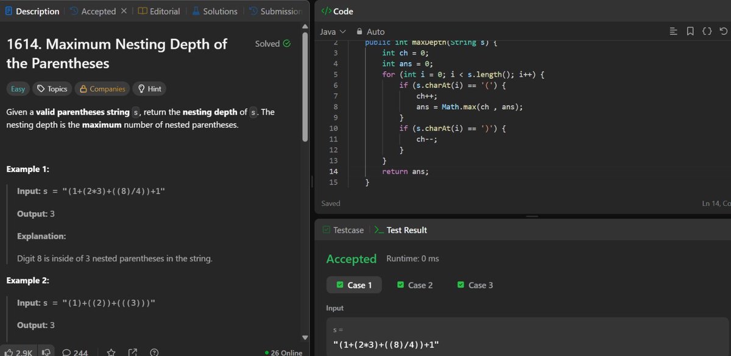This screenshot has width=731, height=356.
Task: Click the scroll-down arrow in description panel
Action: point(305,337)
